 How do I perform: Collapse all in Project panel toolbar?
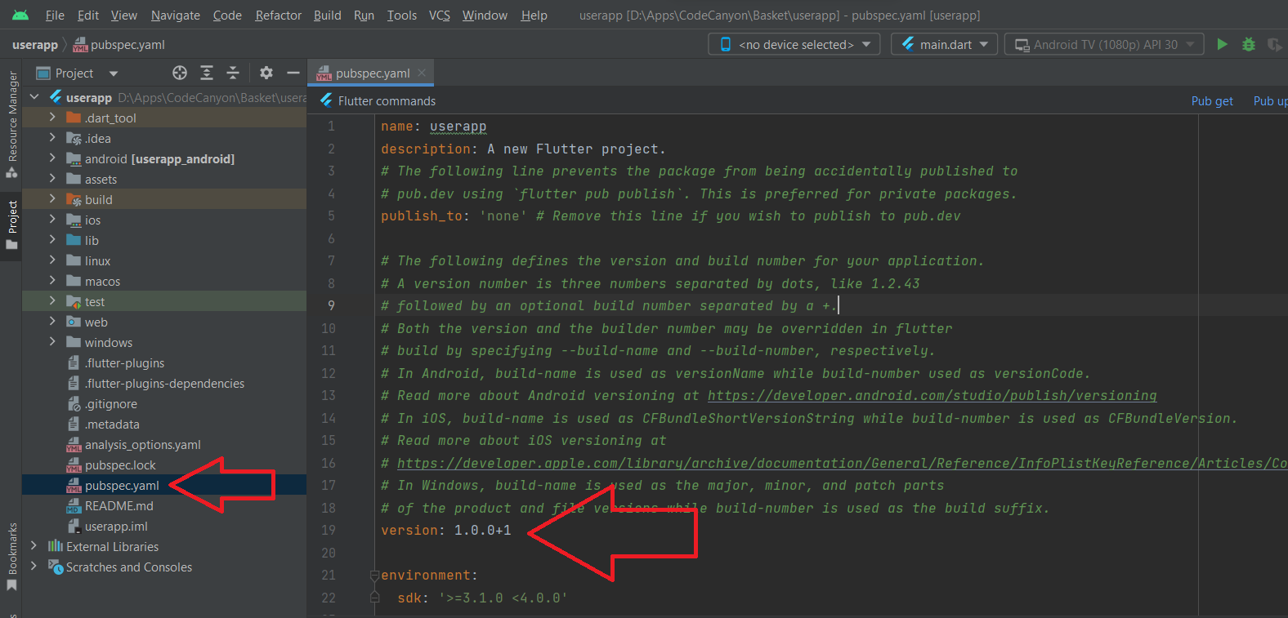(233, 73)
